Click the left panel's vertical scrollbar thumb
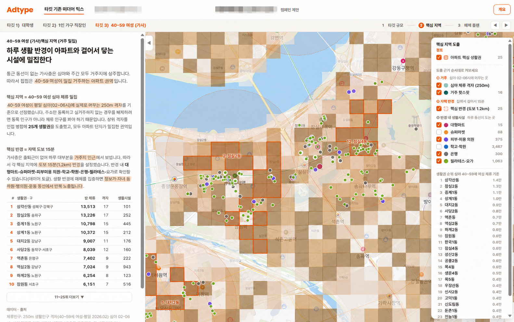 (142, 164)
